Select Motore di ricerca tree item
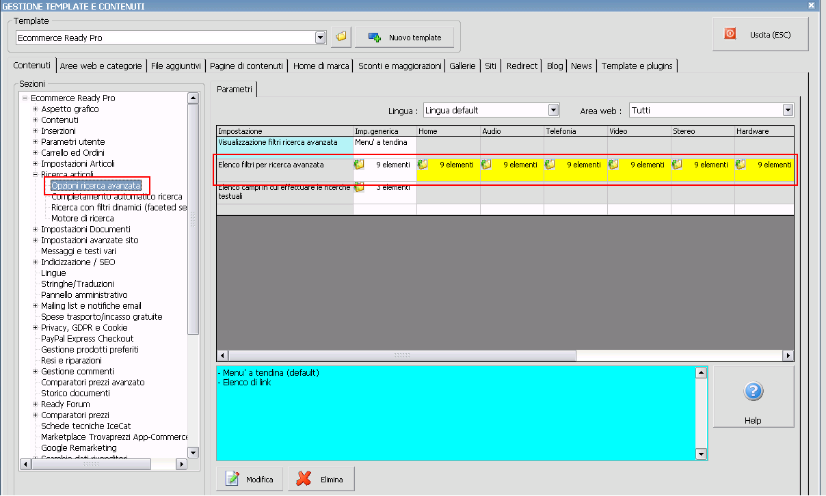This screenshot has width=826, height=496. point(83,219)
